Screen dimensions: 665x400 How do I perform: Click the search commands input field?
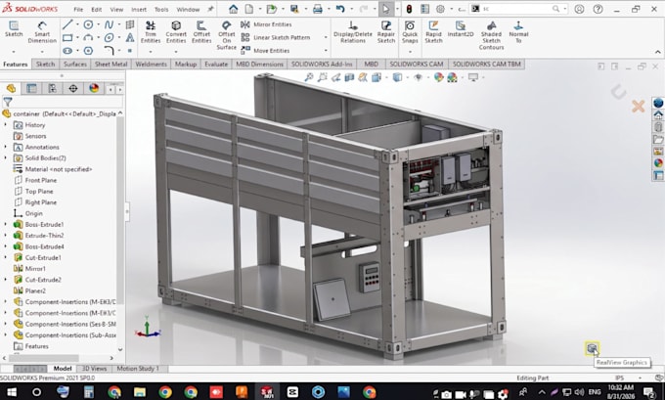click(516, 9)
